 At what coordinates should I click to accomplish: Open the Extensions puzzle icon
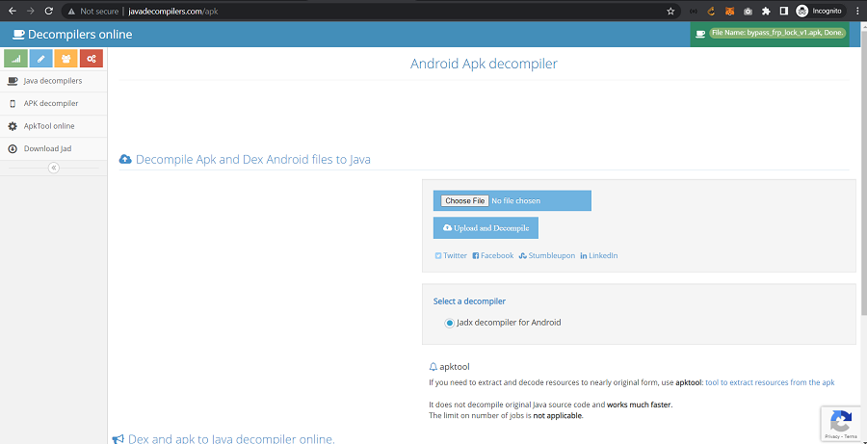coord(766,11)
